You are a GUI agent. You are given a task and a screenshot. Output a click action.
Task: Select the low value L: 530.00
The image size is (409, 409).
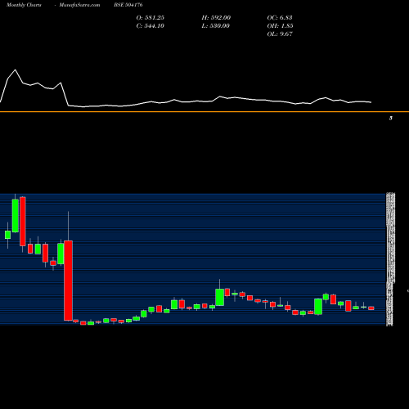[x=216, y=26]
